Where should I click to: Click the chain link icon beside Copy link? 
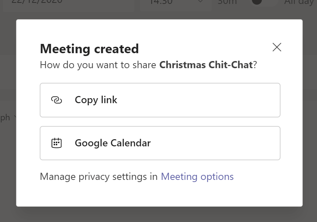tap(57, 100)
